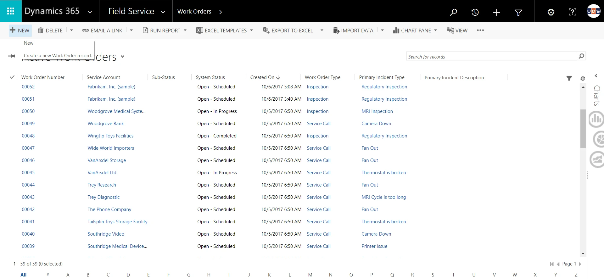Click scrollbar down arrow in grid
Screen dimensions: 604x279
coord(583,254)
